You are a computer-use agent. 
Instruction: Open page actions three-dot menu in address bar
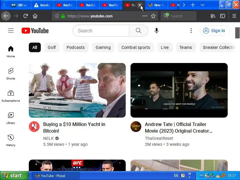pos(145,16)
